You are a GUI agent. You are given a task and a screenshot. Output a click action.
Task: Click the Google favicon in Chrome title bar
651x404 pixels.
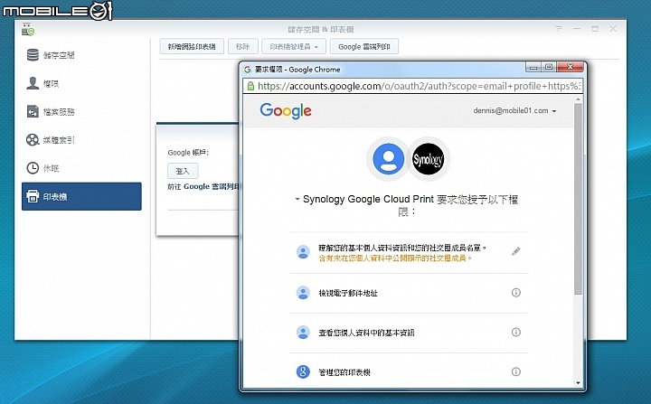pyautogui.click(x=248, y=70)
